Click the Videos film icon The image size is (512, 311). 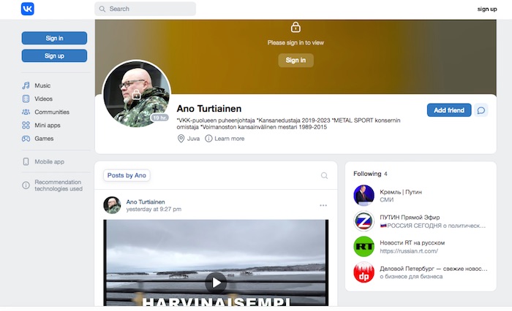(x=26, y=99)
